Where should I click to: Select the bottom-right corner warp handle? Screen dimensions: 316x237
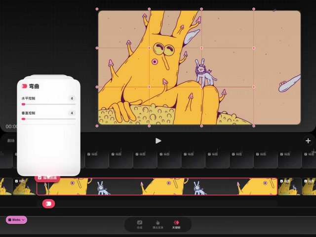(254, 126)
